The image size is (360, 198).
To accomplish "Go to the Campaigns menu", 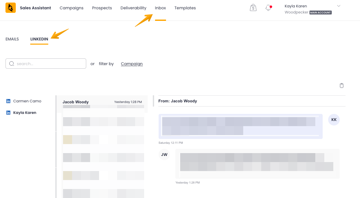I will click(71, 8).
